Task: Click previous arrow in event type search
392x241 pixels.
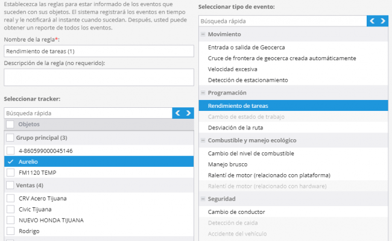Action: [x=372, y=21]
